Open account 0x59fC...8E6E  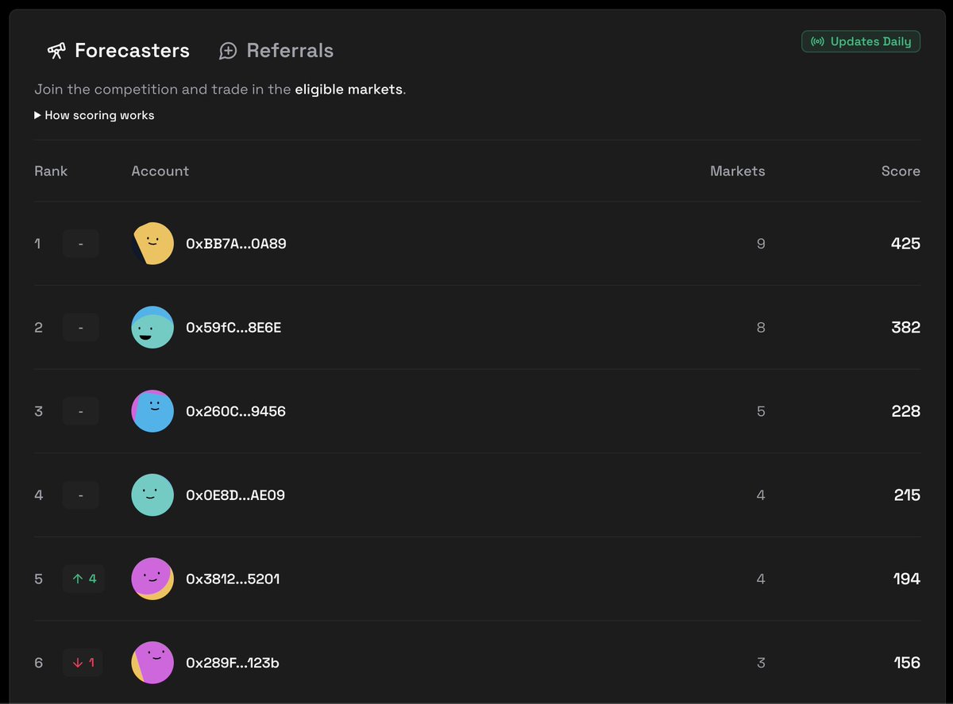[x=233, y=328]
